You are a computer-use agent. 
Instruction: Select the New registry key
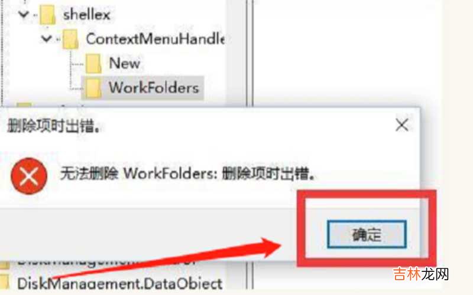click(124, 63)
